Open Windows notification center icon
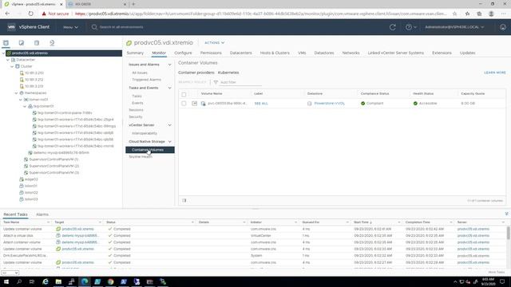Screen dimensions: 511x287 502,281
